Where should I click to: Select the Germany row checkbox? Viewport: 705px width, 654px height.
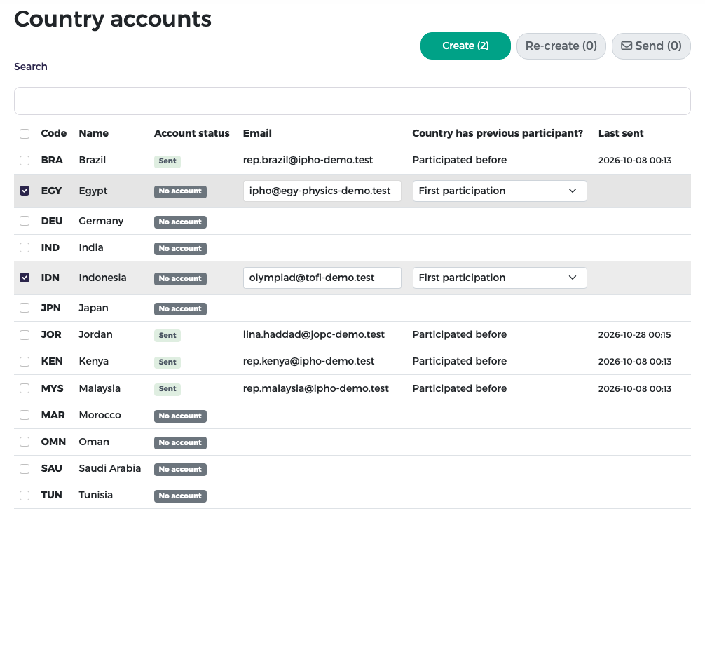tap(25, 221)
